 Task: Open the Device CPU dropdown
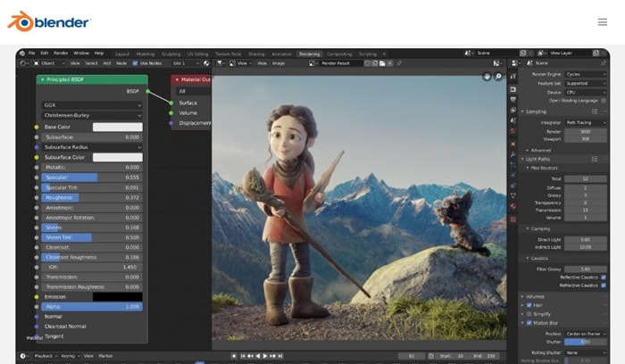586,93
